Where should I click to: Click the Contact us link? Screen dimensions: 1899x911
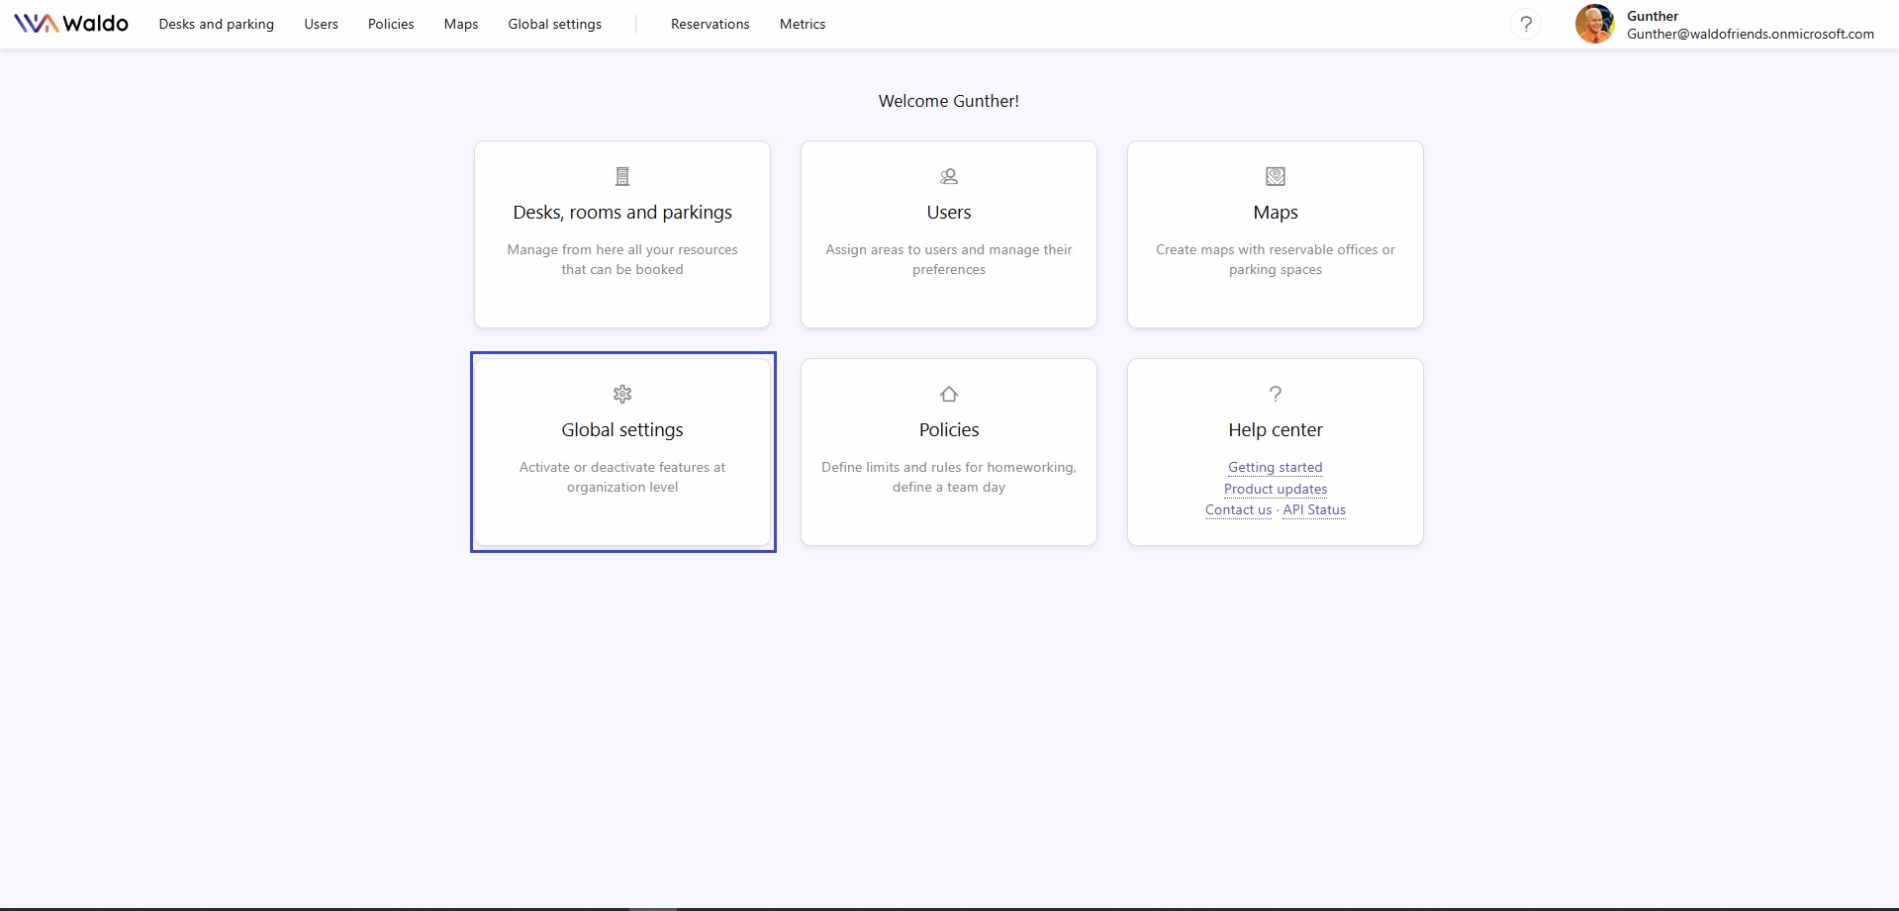point(1238,509)
